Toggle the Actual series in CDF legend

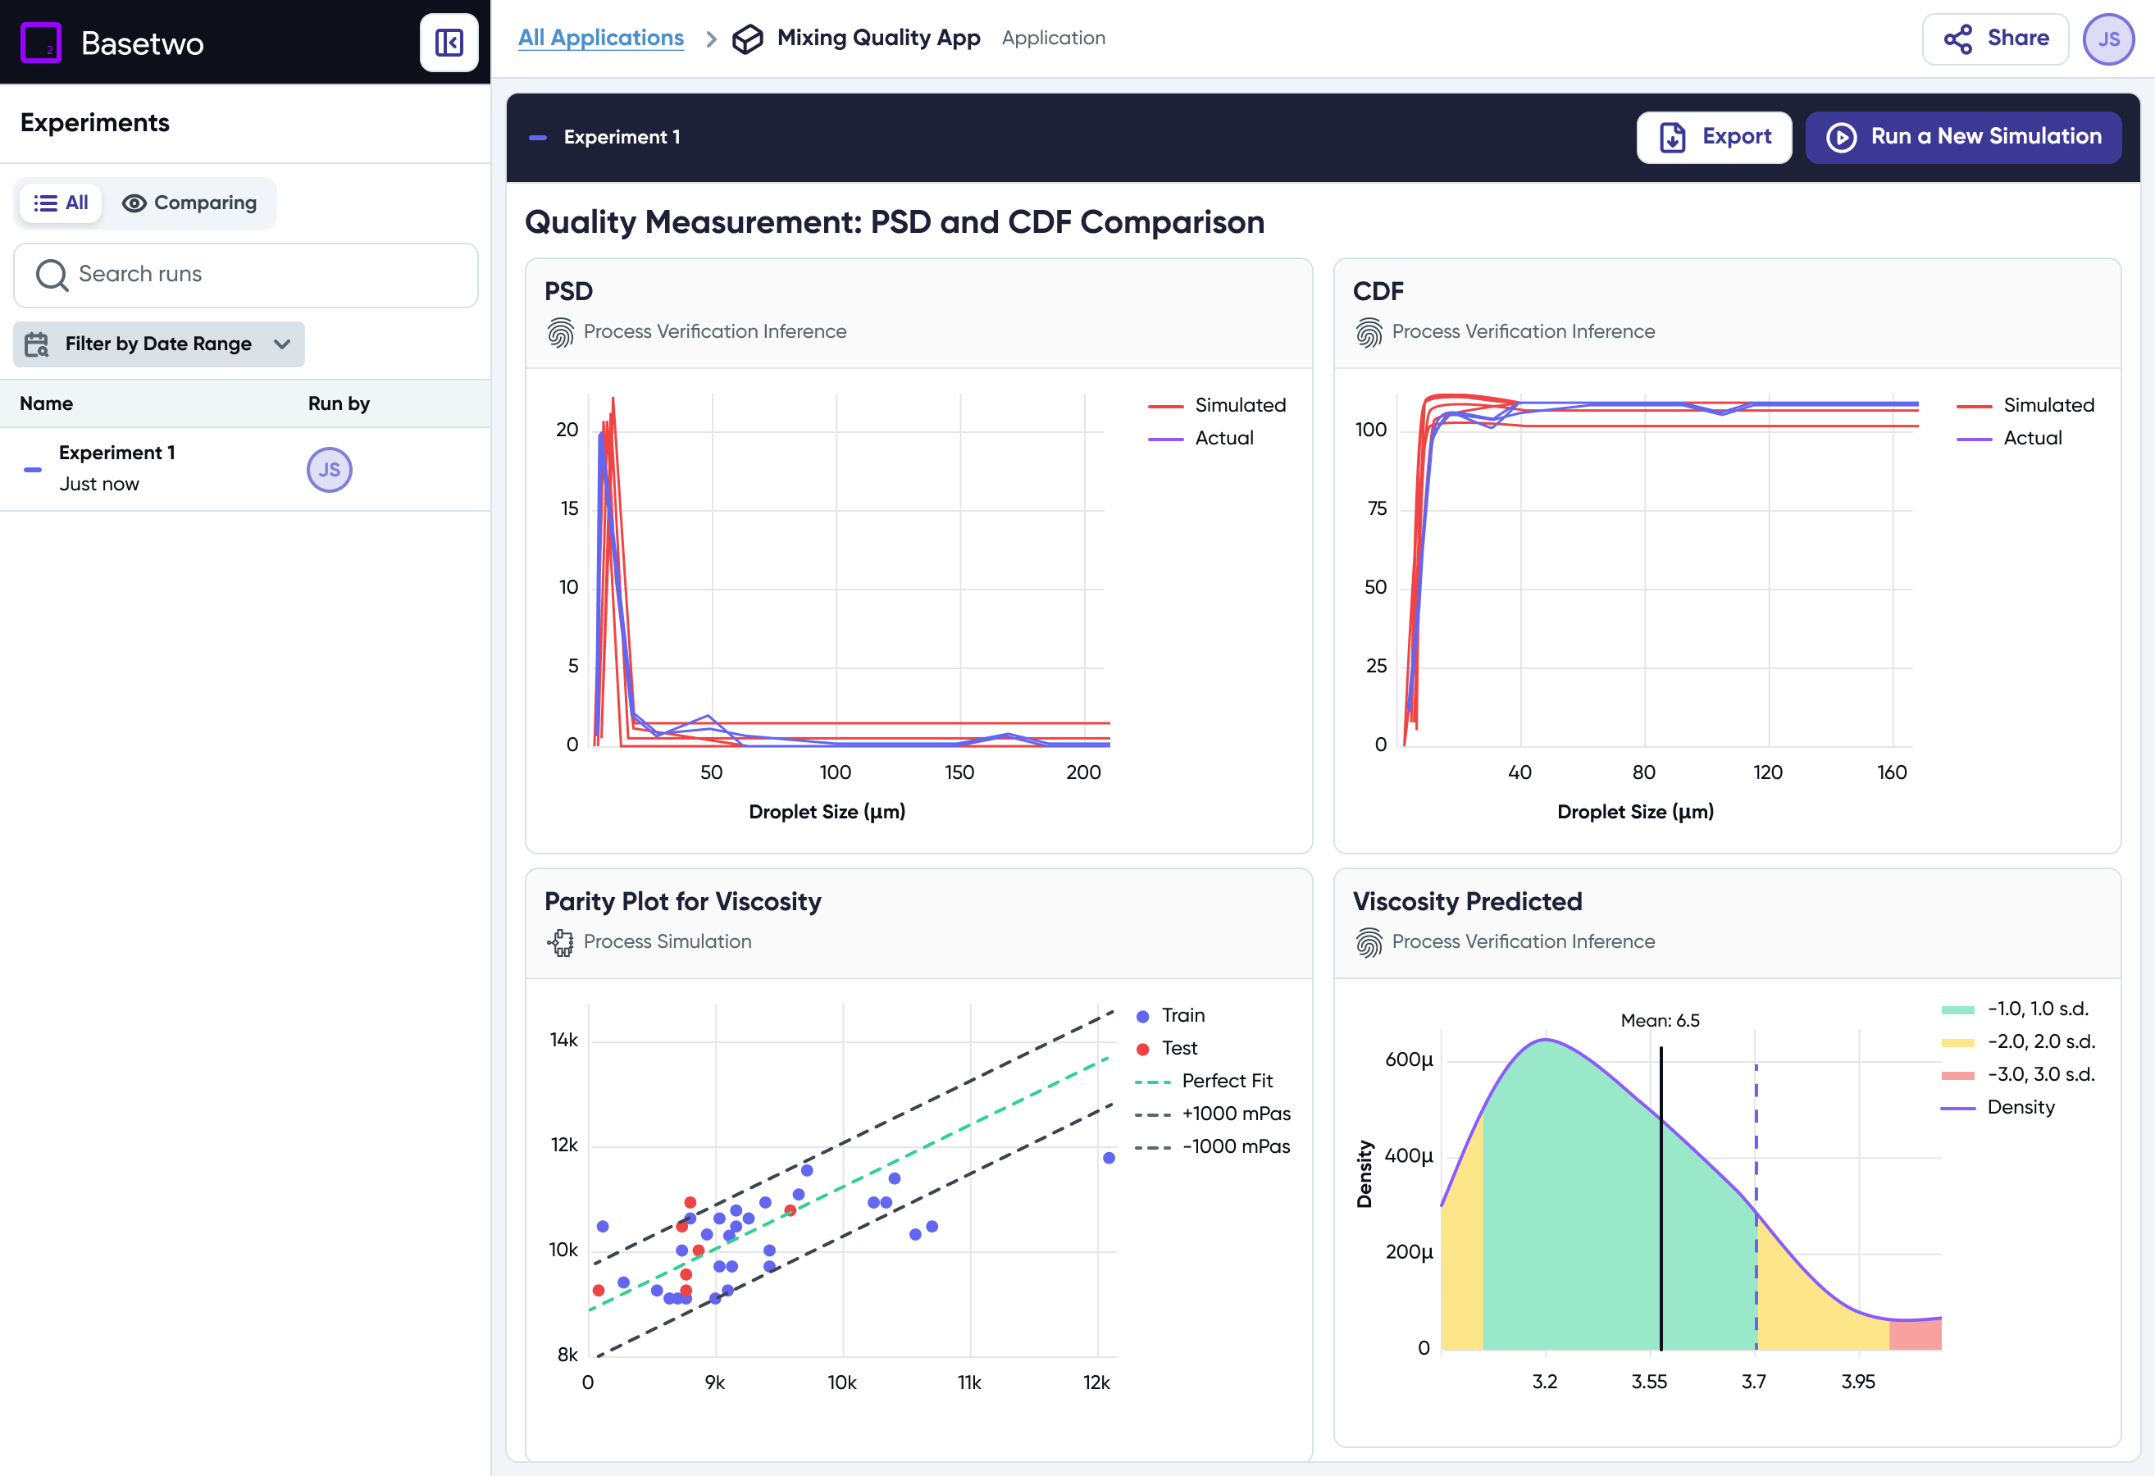pos(2011,438)
